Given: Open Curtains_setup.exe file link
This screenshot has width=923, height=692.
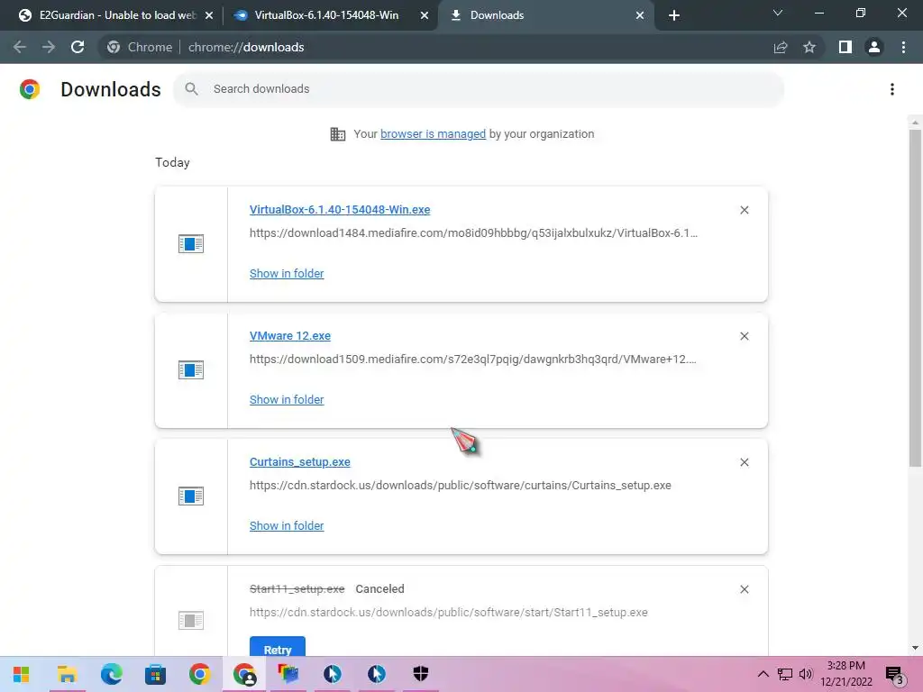Looking at the screenshot, I should click(299, 462).
